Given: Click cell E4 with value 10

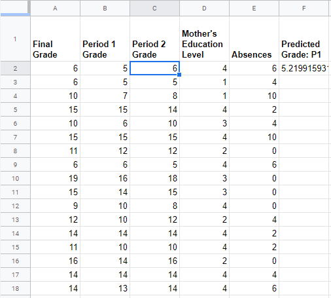Looking at the screenshot, I should pos(254,96).
